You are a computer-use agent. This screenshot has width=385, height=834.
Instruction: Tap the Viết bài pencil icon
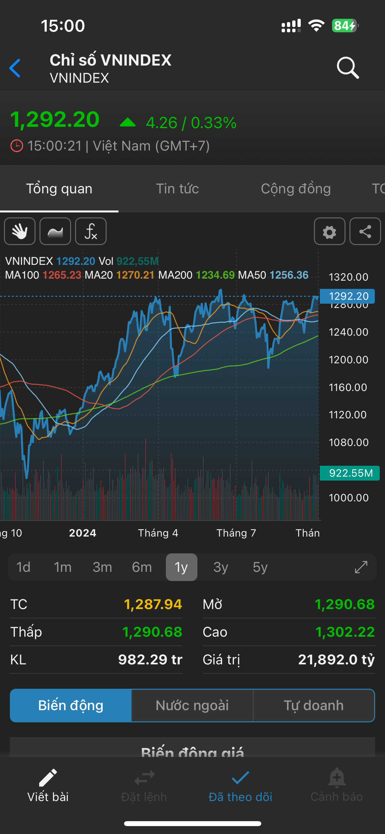point(48,778)
